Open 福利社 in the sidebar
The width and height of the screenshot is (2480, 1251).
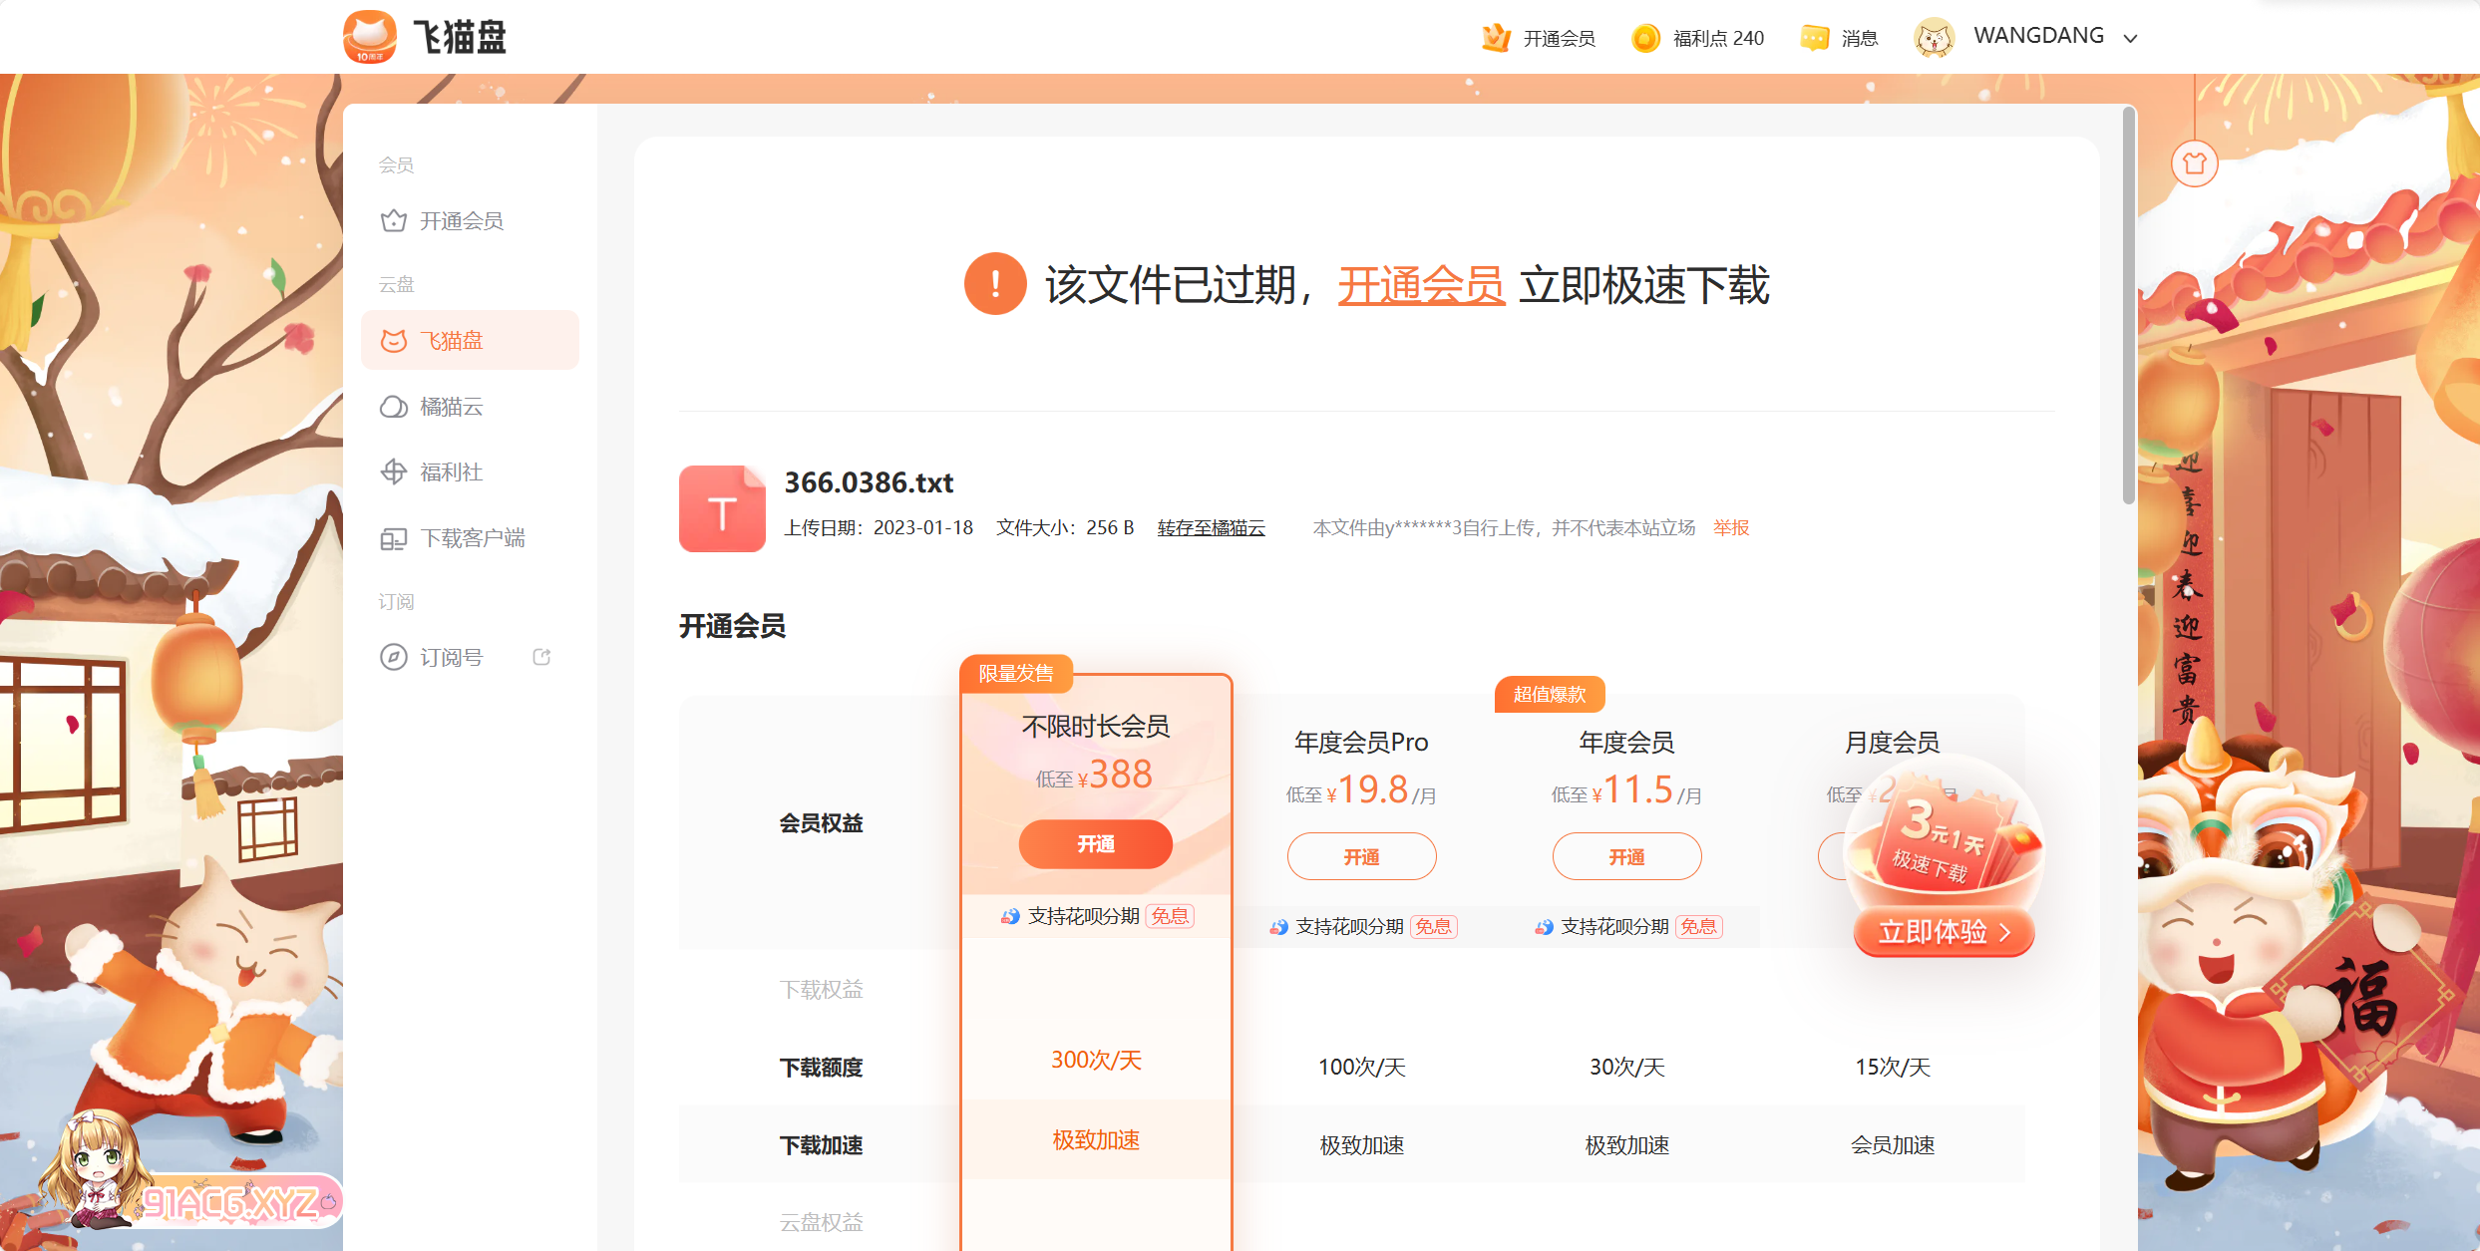[451, 472]
